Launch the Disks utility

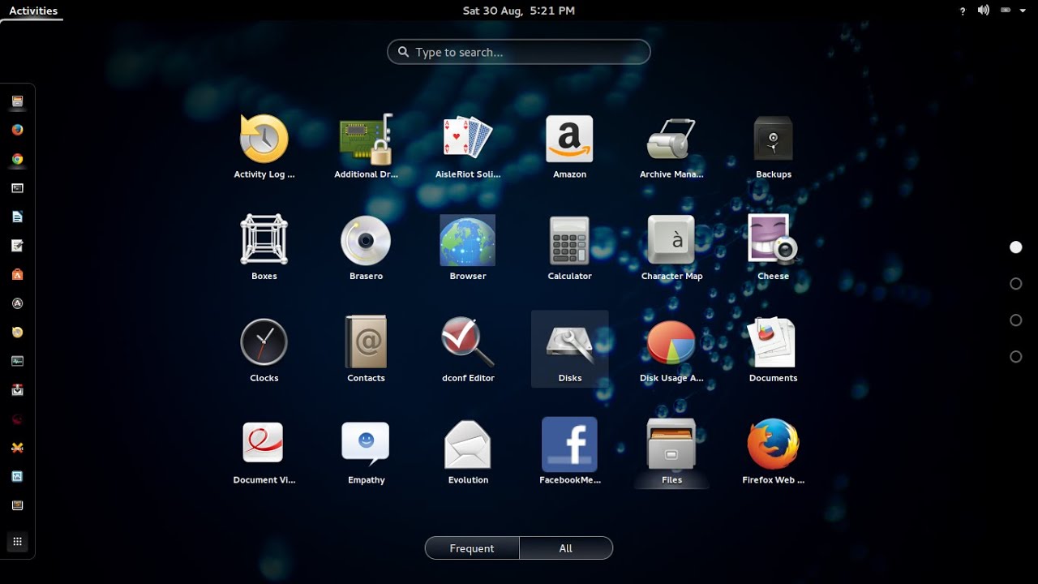569,350
